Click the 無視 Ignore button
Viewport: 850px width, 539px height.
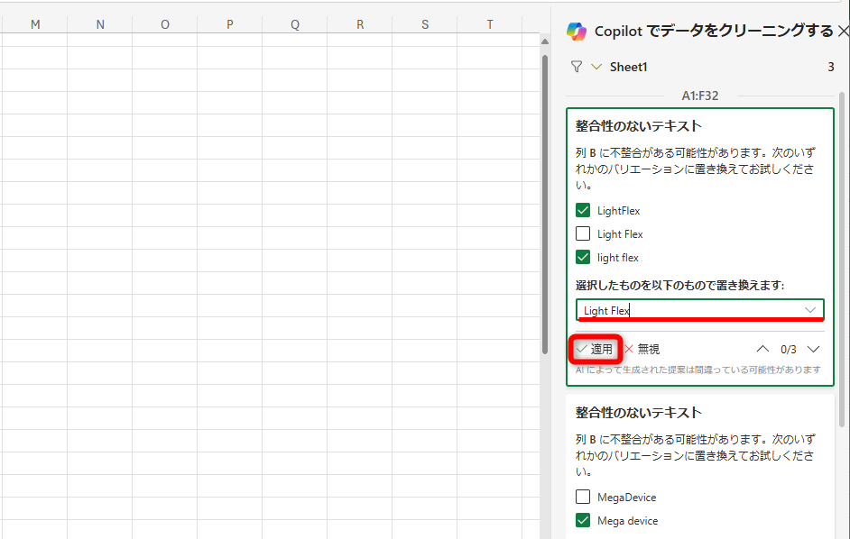pos(644,348)
